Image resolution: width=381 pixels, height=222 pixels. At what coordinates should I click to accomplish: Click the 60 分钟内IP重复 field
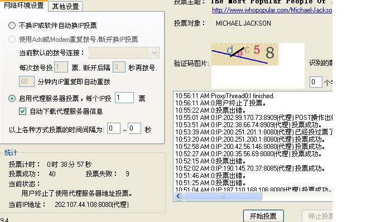pos(26,81)
